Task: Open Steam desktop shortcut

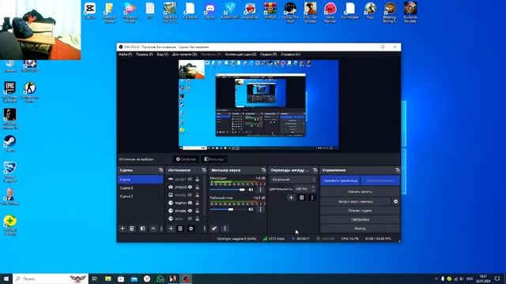Action: coord(9,144)
